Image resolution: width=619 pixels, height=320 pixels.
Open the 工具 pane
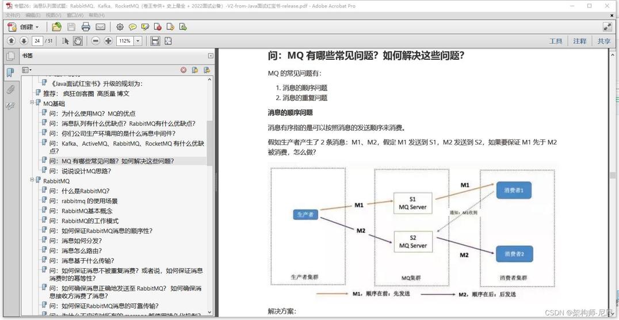point(556,41)
